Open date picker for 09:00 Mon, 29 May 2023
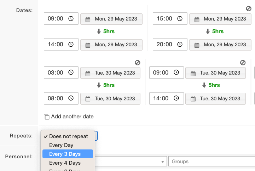Image resolution: width=255 pixels, height=171 pixels. pyautogui.click(x=111, y=19)
